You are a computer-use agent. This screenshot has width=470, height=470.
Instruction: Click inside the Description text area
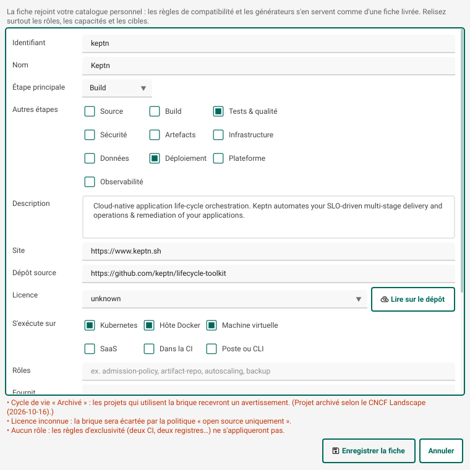[x=268, y=217]
